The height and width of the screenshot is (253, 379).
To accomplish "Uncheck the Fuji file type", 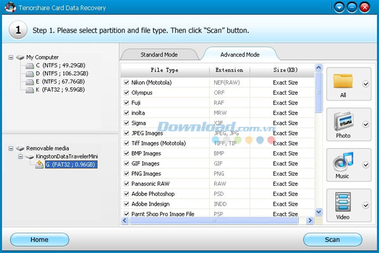I will [126, 102].
